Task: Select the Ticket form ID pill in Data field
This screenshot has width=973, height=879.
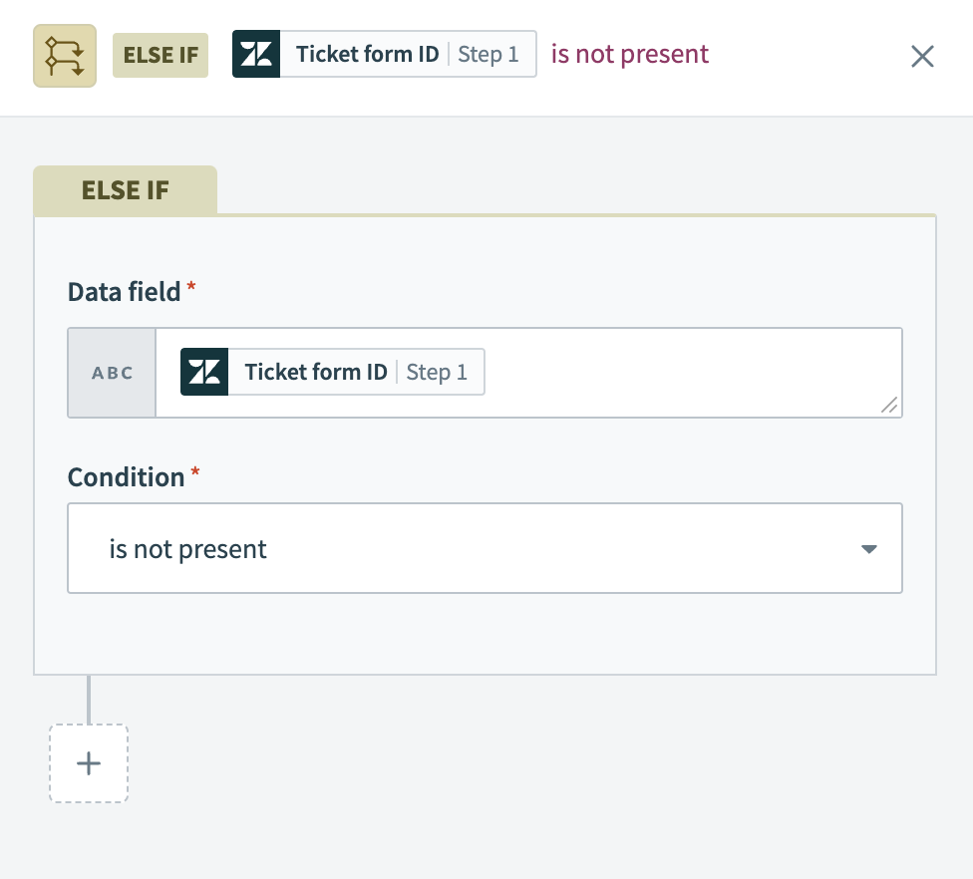Action: pyautogui.click(x=329, y=371)
